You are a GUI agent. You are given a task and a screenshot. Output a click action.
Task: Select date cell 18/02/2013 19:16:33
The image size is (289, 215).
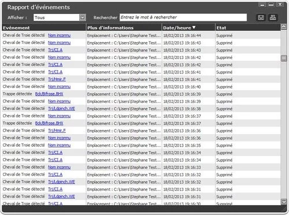tap(182, 167)
